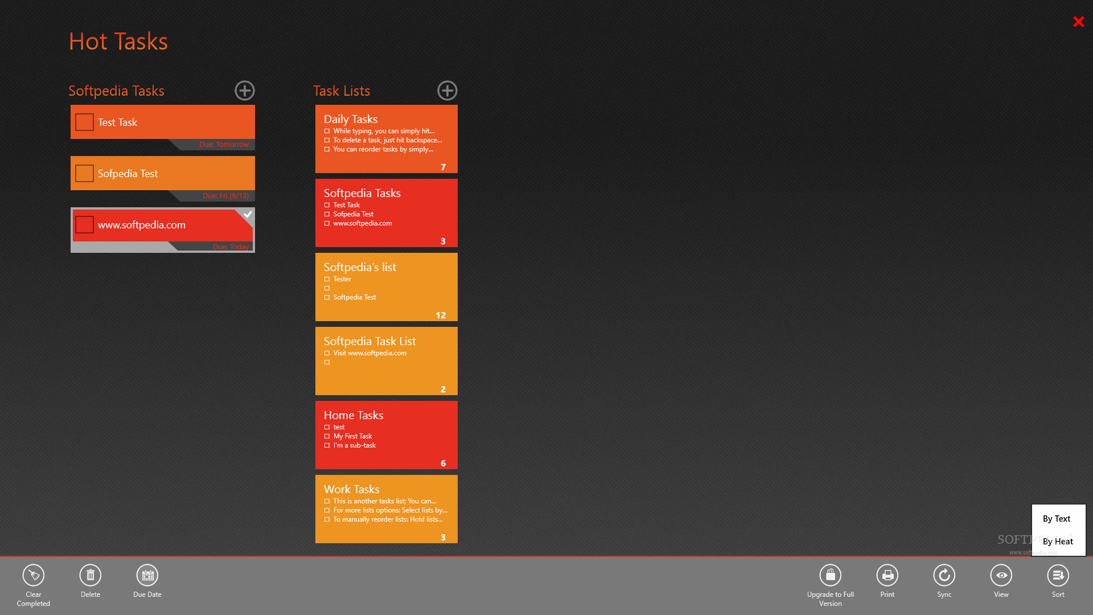Close the app with red X

[x=1079, y=22]
